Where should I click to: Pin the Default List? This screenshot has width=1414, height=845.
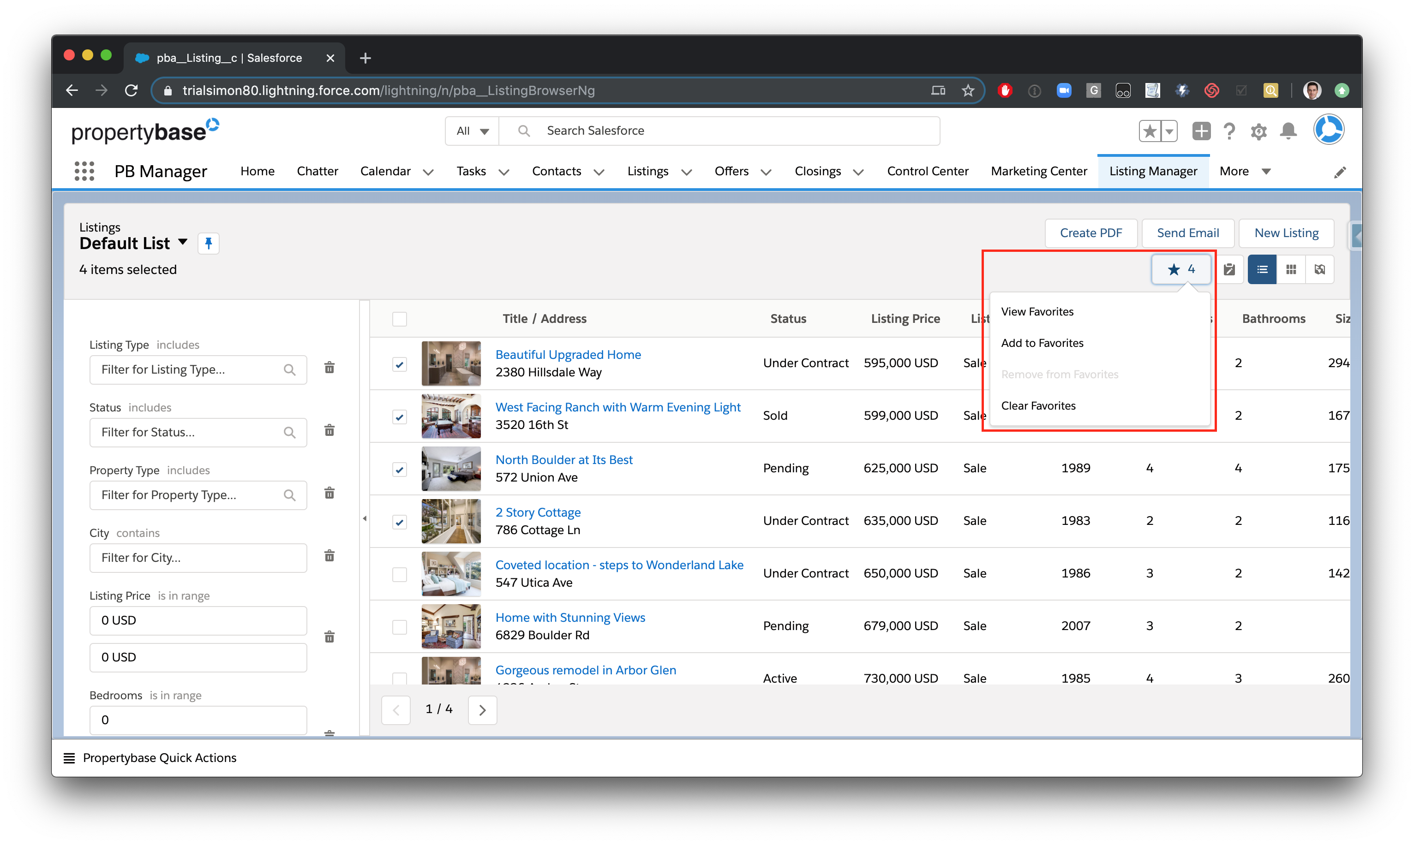(x=209, y=243)
